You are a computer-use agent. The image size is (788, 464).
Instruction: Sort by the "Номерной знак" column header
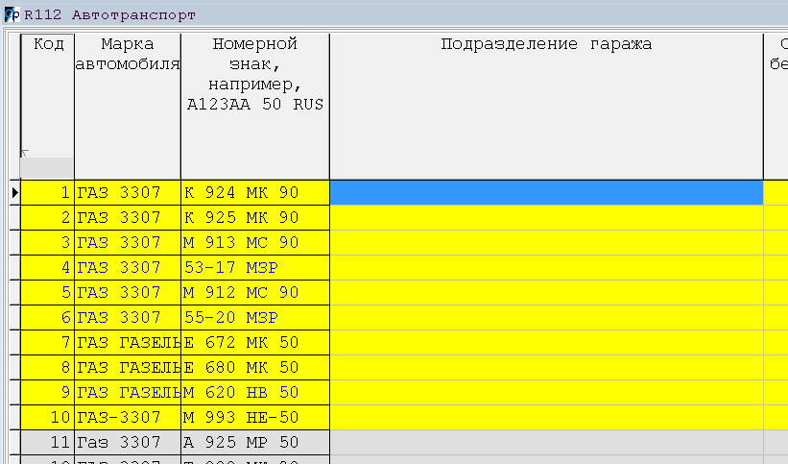pyautogui.click(x=254, y=74)
